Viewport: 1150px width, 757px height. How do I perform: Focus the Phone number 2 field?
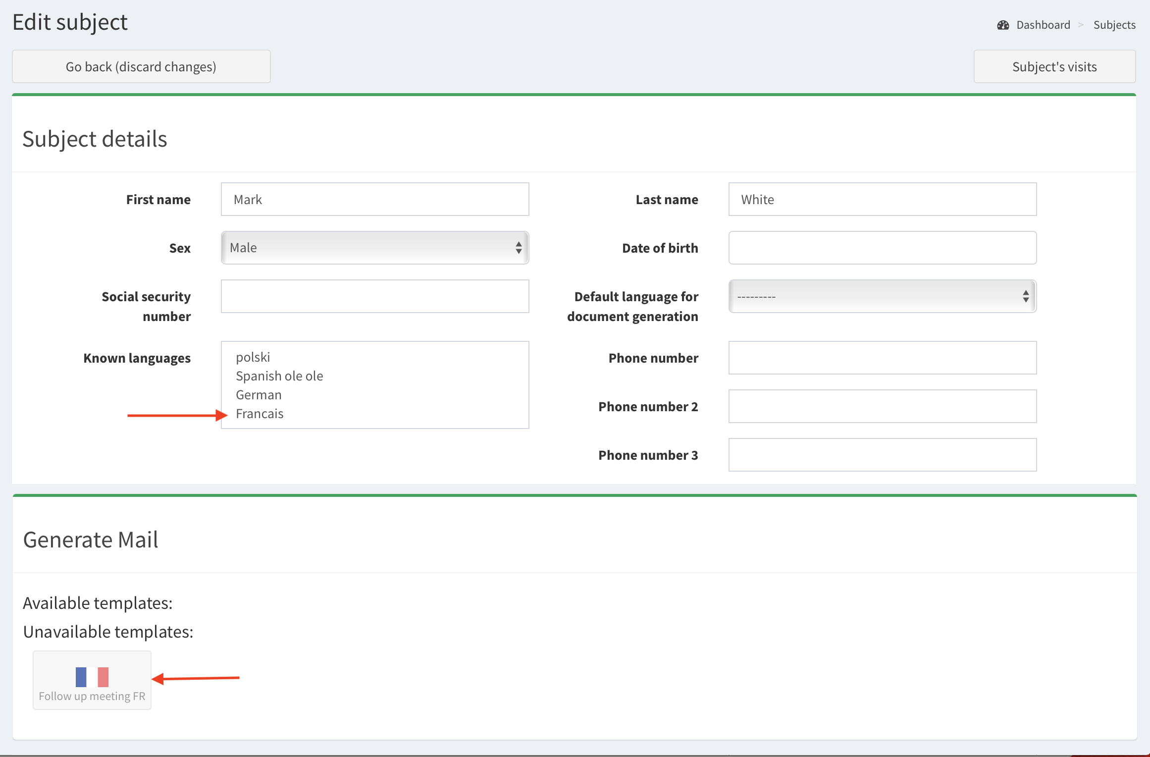[x=882, y=406]
